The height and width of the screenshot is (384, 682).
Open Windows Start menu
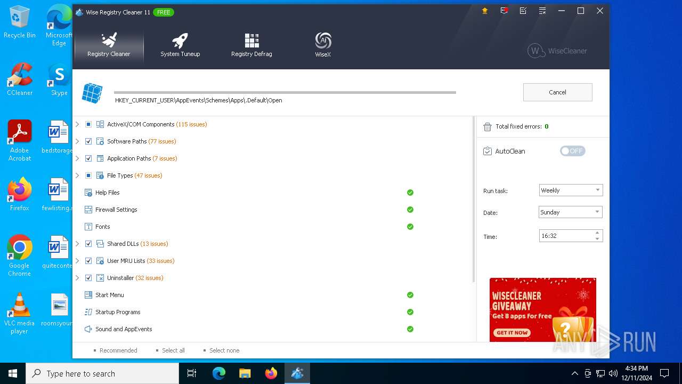[x=13, y=373]
